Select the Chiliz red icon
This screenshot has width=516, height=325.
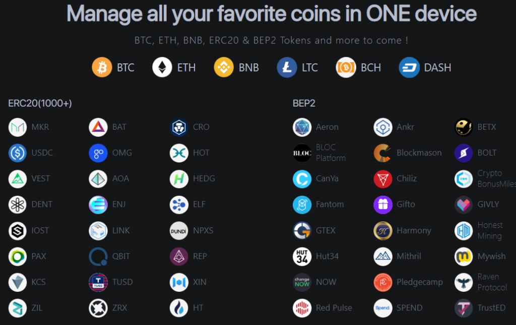(383, 179)
